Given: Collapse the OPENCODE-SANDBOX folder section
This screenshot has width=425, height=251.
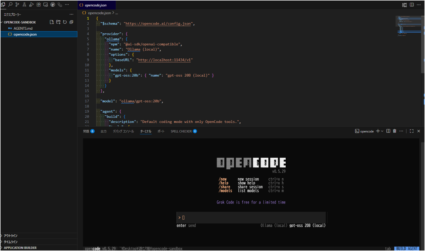Looking at the screenshot, I should pyautogui.click(x=19, y=22).
